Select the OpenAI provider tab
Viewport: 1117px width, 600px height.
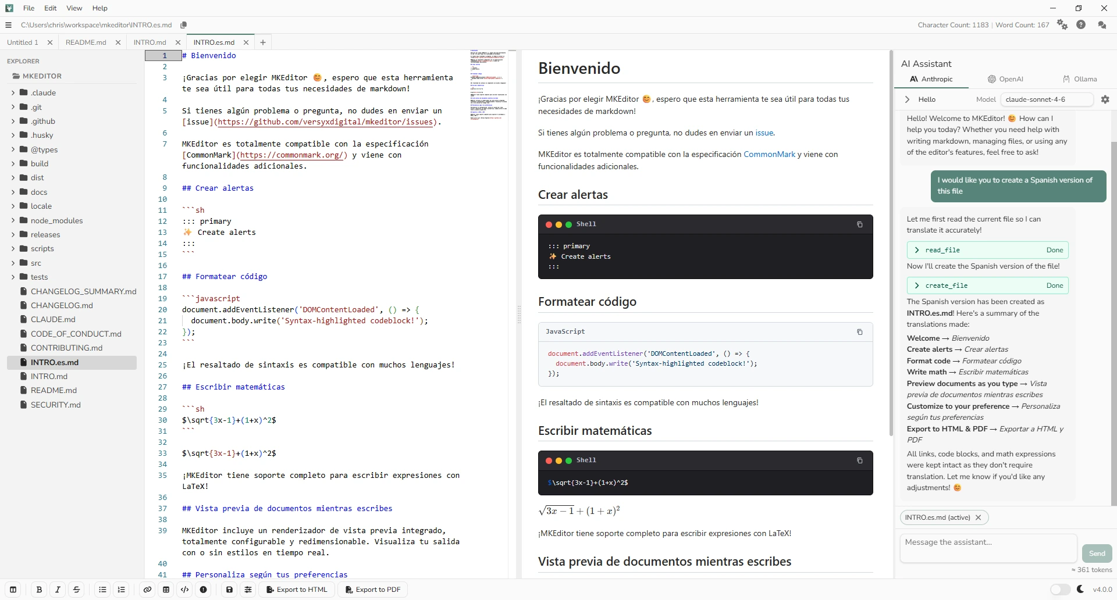(1005, 79)
